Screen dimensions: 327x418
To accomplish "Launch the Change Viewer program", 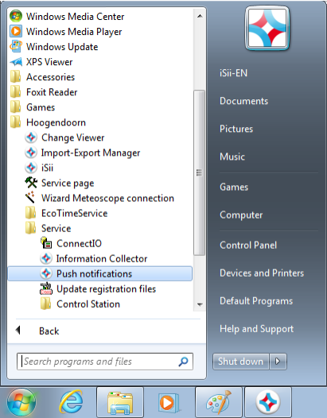I will click(x=72, y=137).
